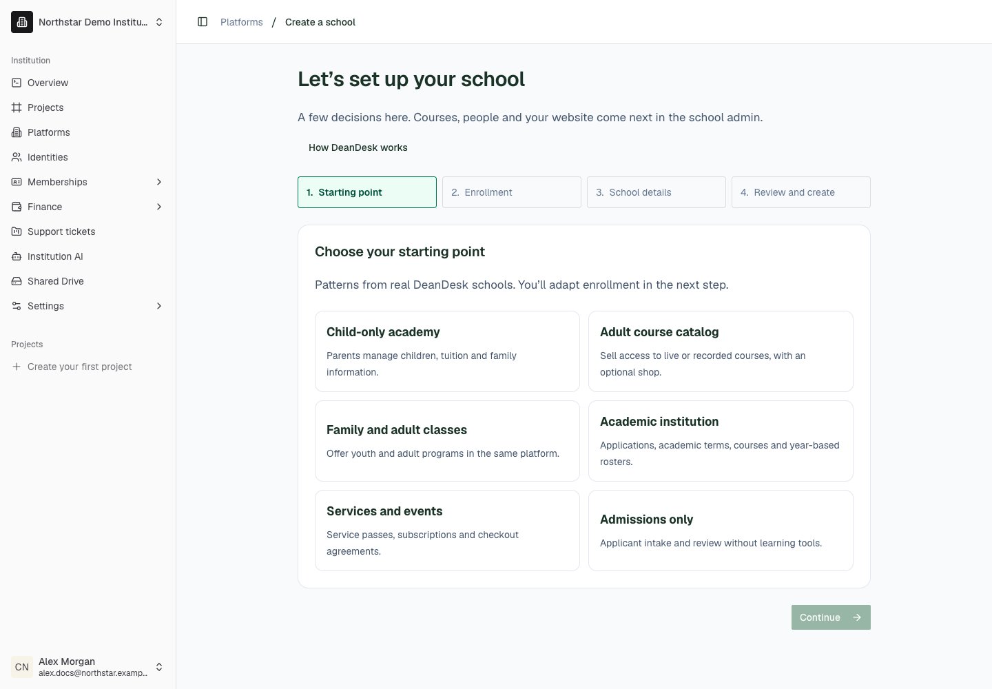Expand the Finance submenu chevron

(159, 207)
